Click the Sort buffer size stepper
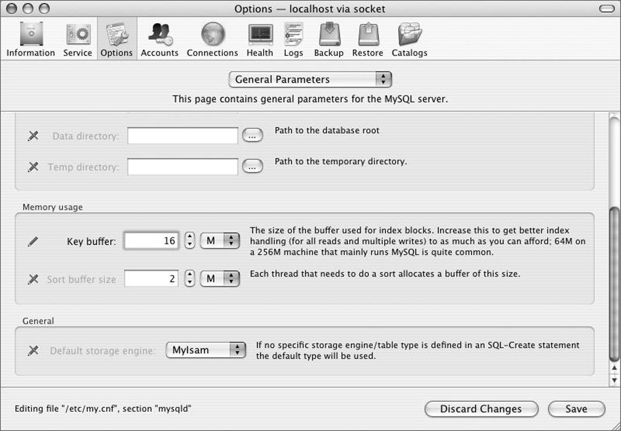 (x=190, y=278)
